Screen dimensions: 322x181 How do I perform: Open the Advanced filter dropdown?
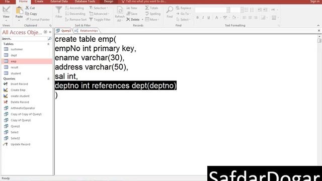click(99, 14)
